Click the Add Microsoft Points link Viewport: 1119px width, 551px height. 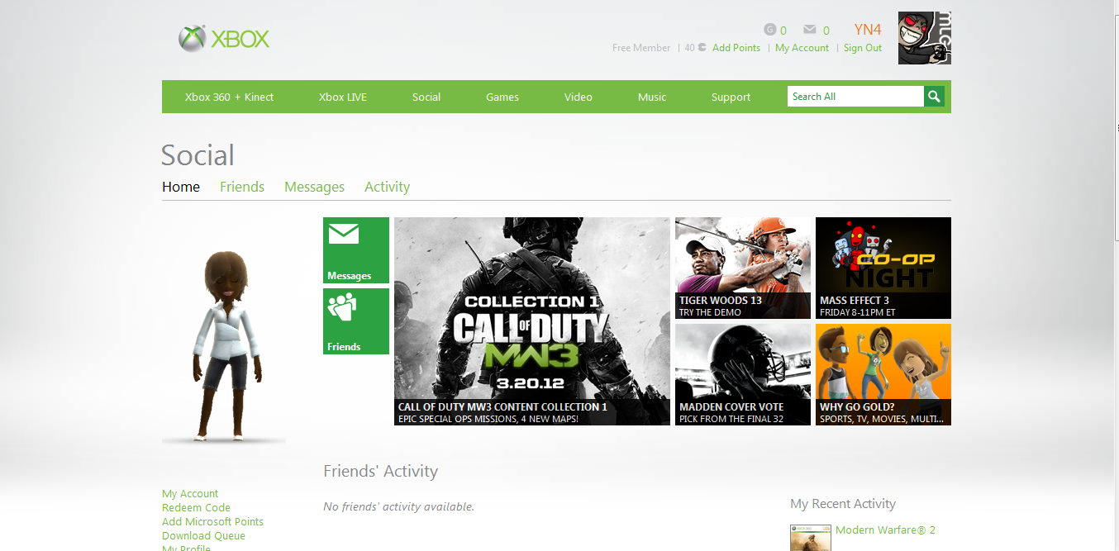(x=212, y=522)
